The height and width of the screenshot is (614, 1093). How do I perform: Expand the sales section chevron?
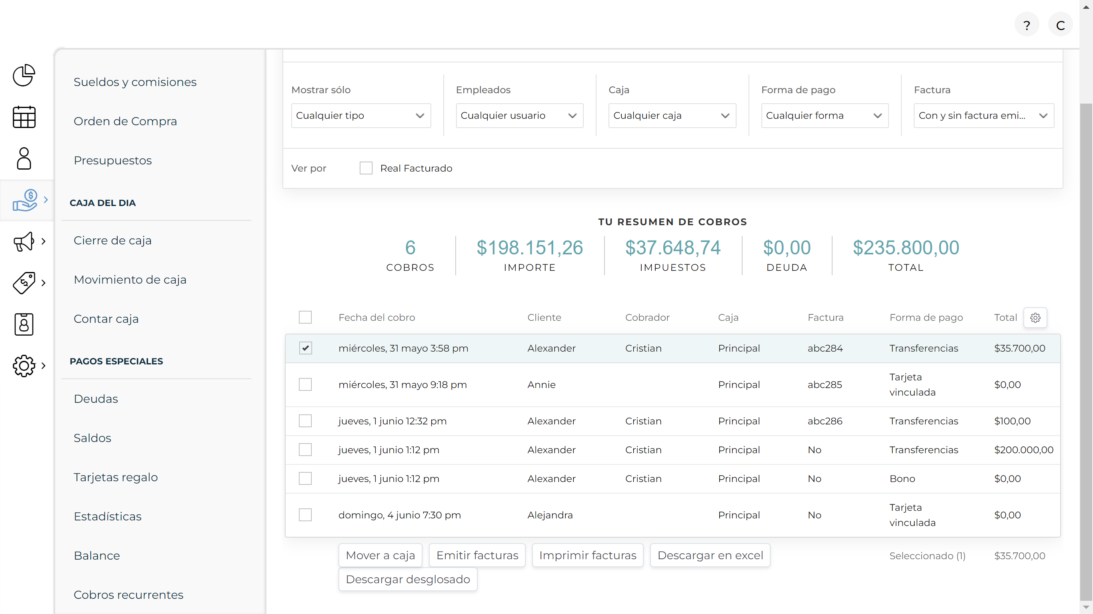click(46, 200)
